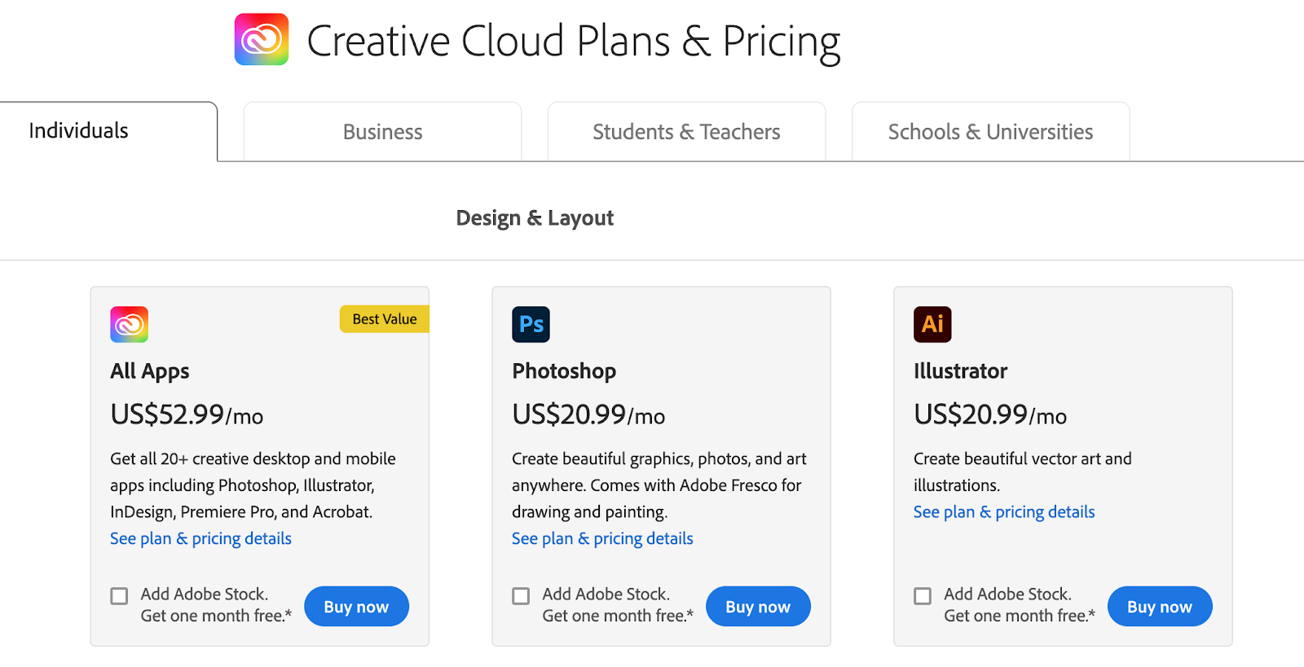View Photoshop plan & pricing details link
The image size is (1304, 667).
pos(602,538)
